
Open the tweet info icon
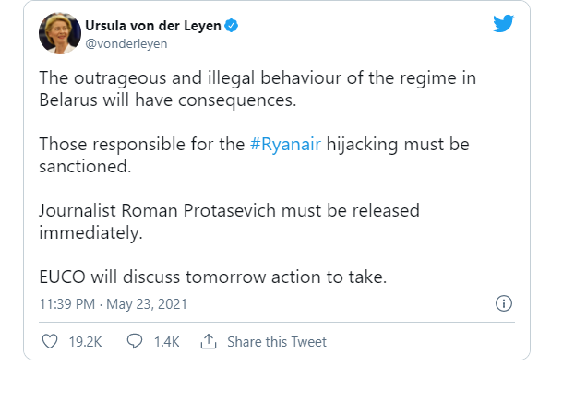[504, 303]
